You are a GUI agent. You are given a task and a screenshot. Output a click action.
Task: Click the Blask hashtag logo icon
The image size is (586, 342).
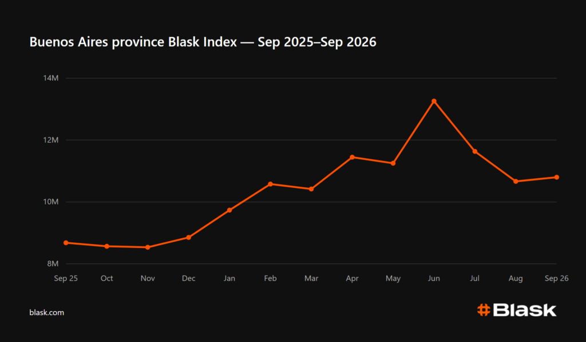click(484, 310)
